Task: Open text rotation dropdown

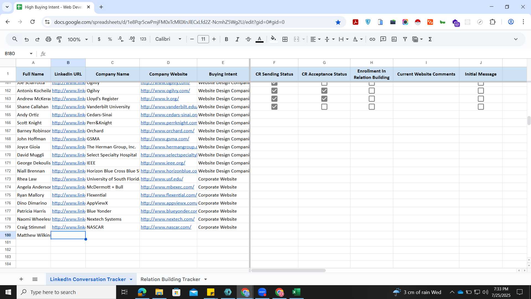Action: [x=358, y=39]
